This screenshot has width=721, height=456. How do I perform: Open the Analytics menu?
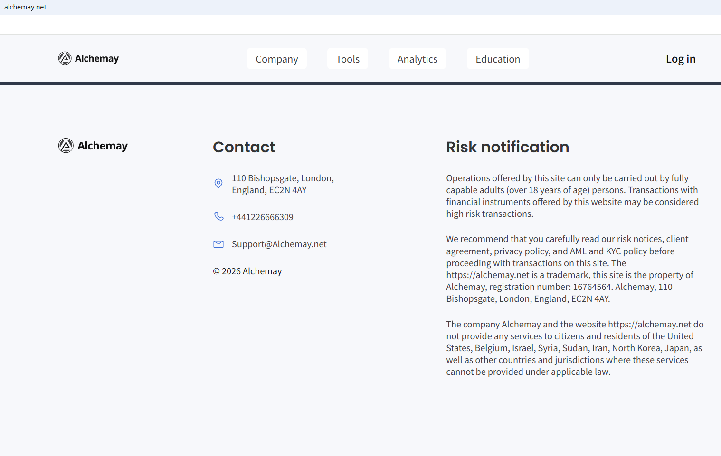click(x=417, y=59)
